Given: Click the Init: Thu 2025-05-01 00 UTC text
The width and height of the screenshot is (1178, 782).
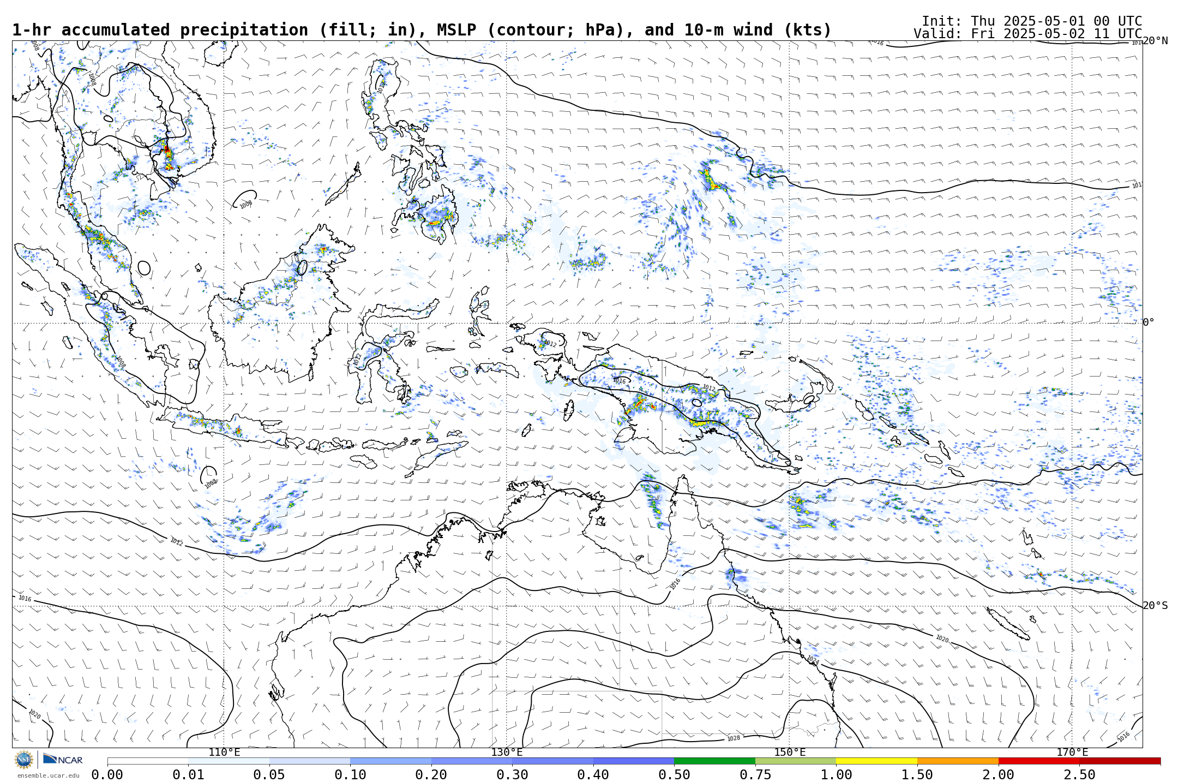Looking at the screenshot, I should (1032, 21).
